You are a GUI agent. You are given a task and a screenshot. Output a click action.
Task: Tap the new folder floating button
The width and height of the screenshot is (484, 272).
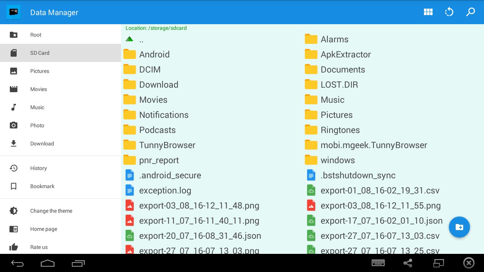pyautogui.click(x=459, y=227)
